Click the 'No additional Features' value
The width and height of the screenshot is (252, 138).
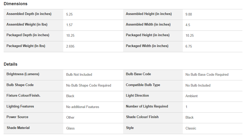(83, 107)
